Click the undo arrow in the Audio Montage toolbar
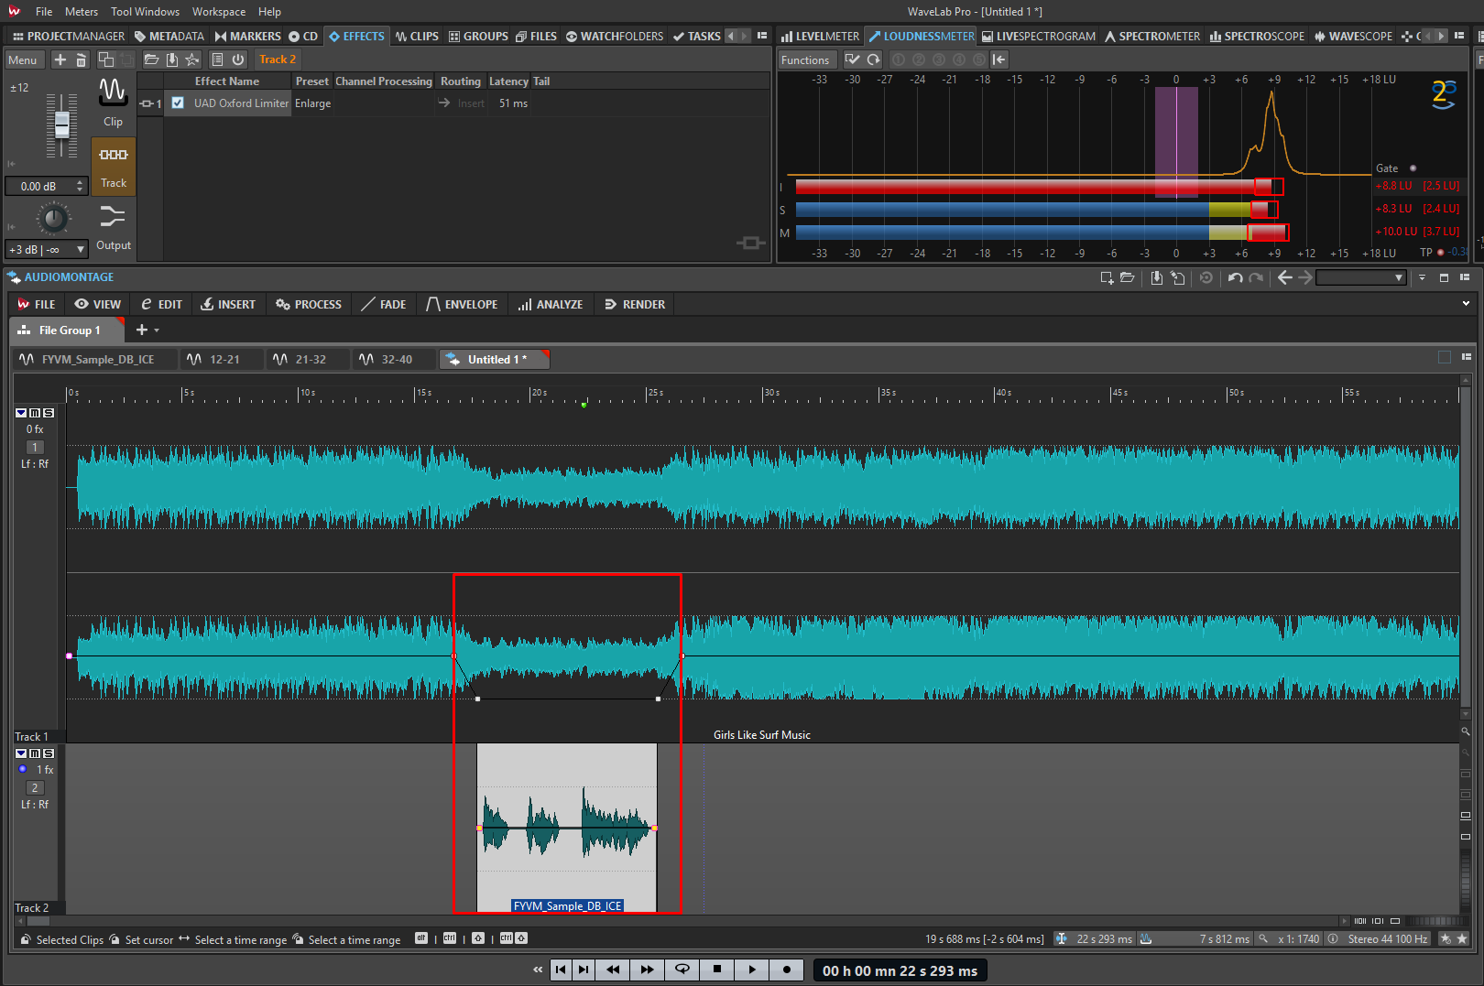The image size is (1484, 986). click(x=1235, y=277)
